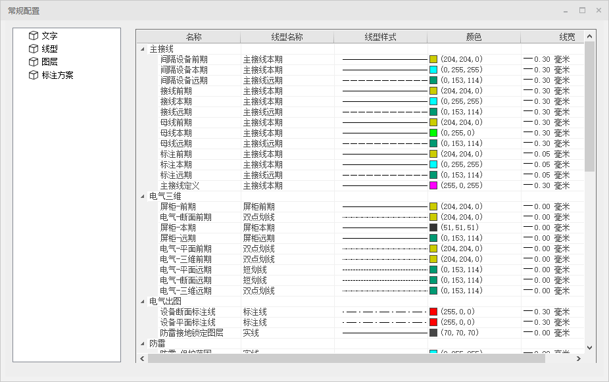Collapse the 主接线 group

click(x=143, y=49)
